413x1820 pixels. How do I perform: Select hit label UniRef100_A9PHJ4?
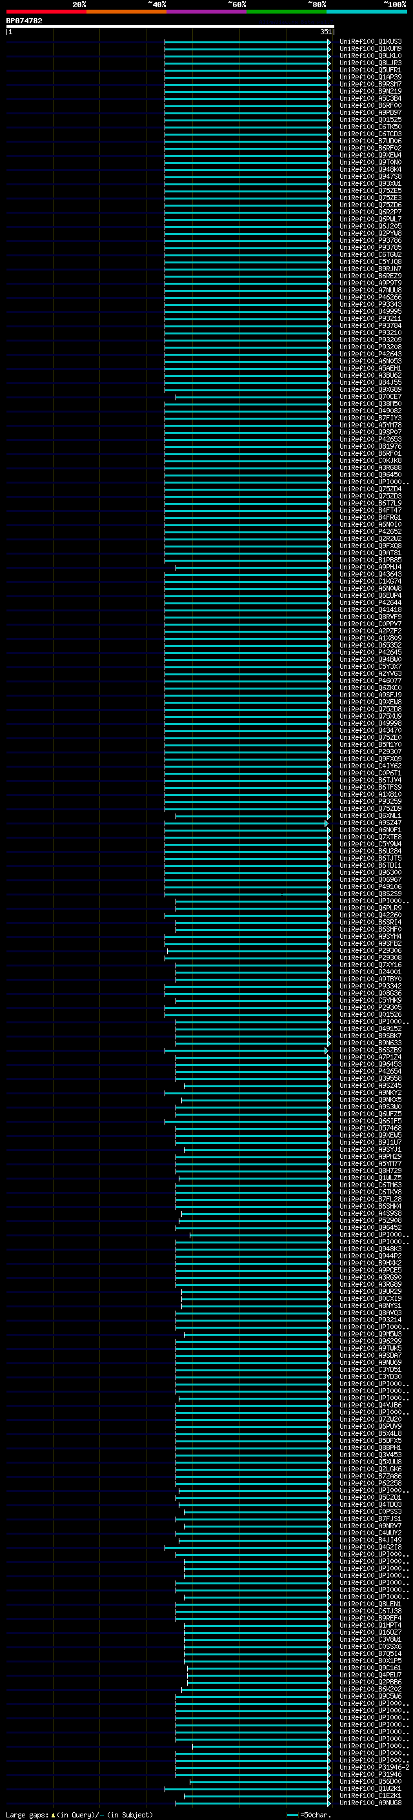coord(370,567)
